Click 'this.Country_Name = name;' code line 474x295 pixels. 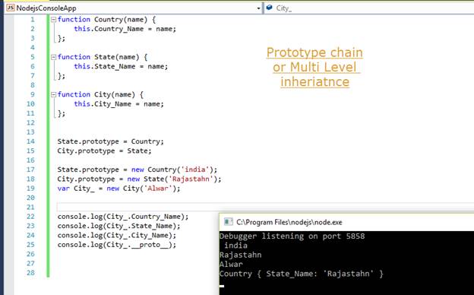125,29
